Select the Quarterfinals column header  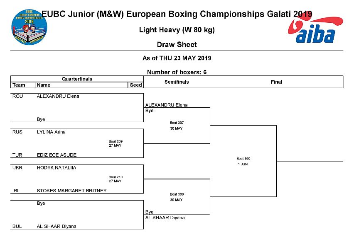tap(77, 79)
